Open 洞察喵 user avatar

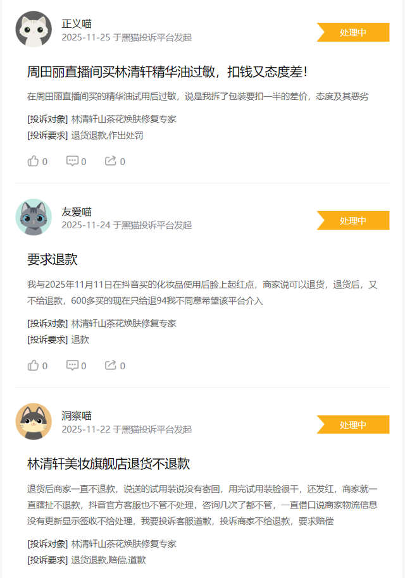coord(34,421)
